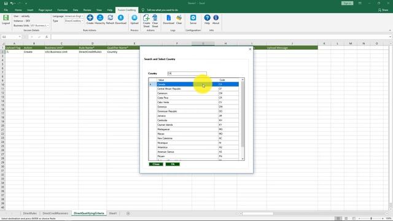The width and height of the screenshot is (393, 221).
Task: Click the country list scroll down arrow
Action: [x=243, y=159]
